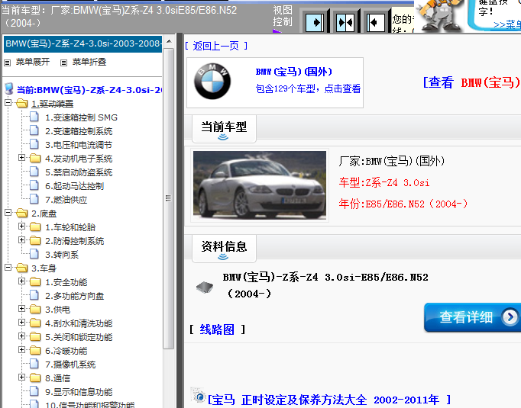Click the folder icon of 8.通信
Screen dimensions: 521x408
click(35, 377)
